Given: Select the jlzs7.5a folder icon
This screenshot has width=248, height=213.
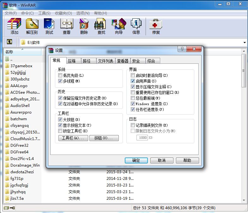Looking at the screenshot, I should point(7,198).
